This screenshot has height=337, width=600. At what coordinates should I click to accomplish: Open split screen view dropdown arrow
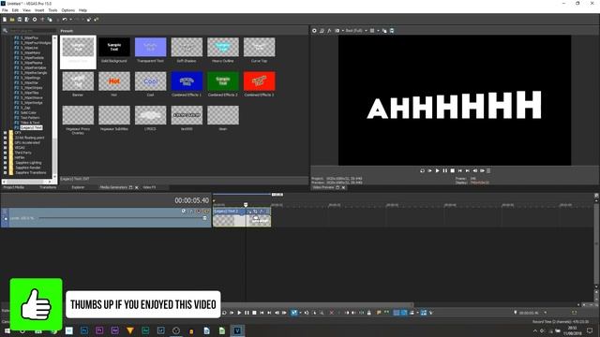[342, 31]
